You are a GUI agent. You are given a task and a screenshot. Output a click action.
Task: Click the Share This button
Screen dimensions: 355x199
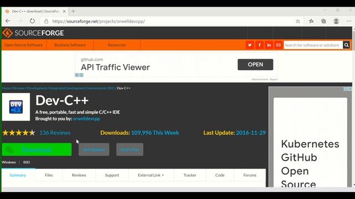pyautogui.click(x=130, y=149)
